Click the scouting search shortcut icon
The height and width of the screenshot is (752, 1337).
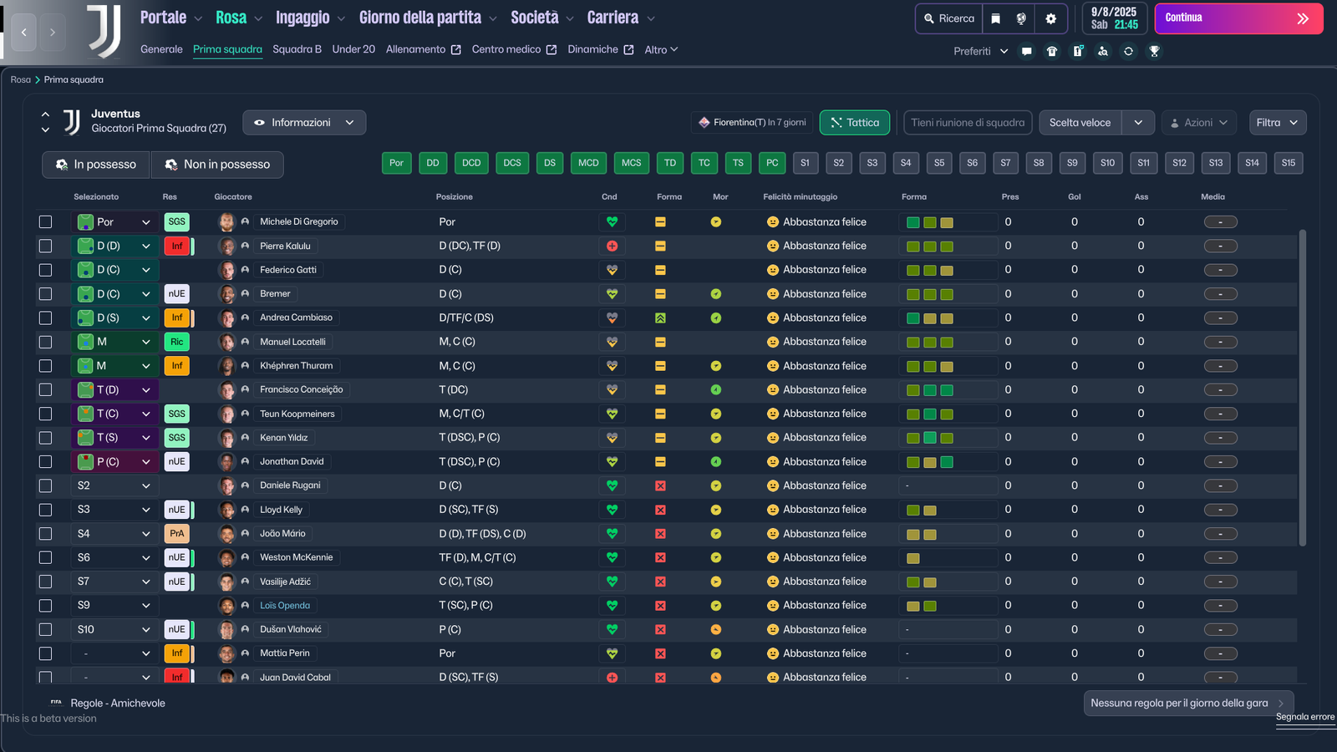point(1103,51)
